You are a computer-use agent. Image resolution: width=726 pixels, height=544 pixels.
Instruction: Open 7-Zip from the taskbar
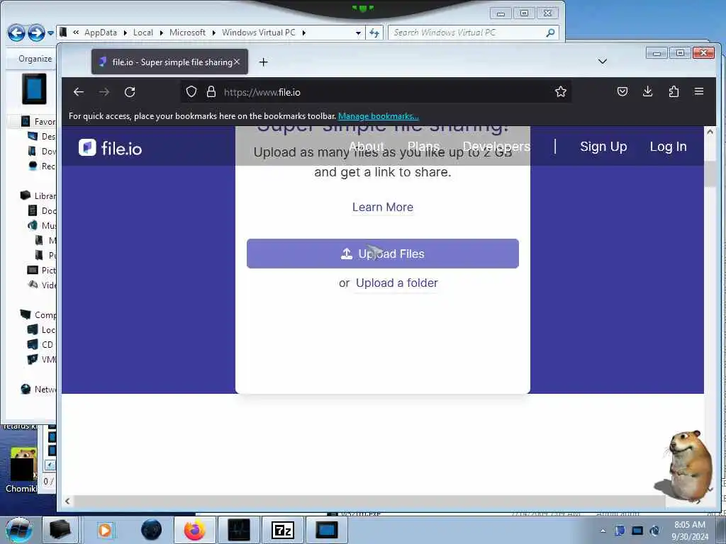point(282,530)
